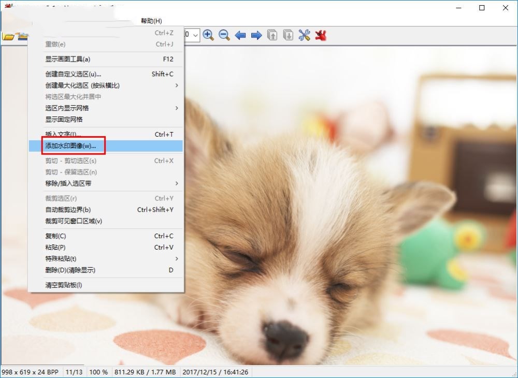The width and height of the screenshot is (518, 378).
Task: Open the zoom percentage dropdown in toolbar
Action: [195, 35]
